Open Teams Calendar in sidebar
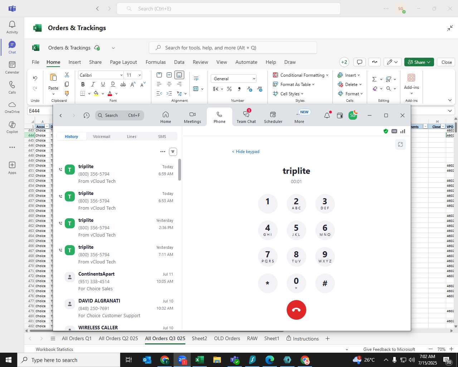Viewport: 458px width, 367px height. [x=12, y=67]
